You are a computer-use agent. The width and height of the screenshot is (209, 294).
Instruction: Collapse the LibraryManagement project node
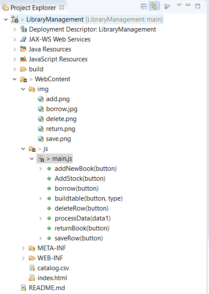tap(6, 19)
